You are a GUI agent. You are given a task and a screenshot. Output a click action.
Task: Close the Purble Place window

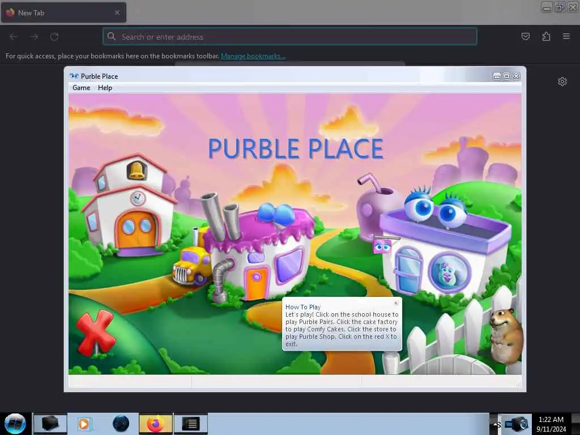(x=517, y=76)
